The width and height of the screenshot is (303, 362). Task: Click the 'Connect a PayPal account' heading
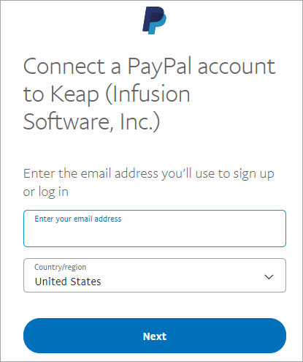pyautogui.click(x=149, y=67)
